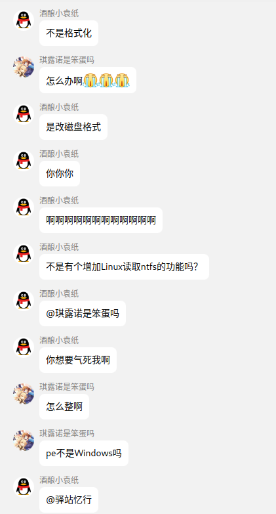
Task: Click anime avatar beside "怎么整啊" message
Action: [x=24, y=393]
